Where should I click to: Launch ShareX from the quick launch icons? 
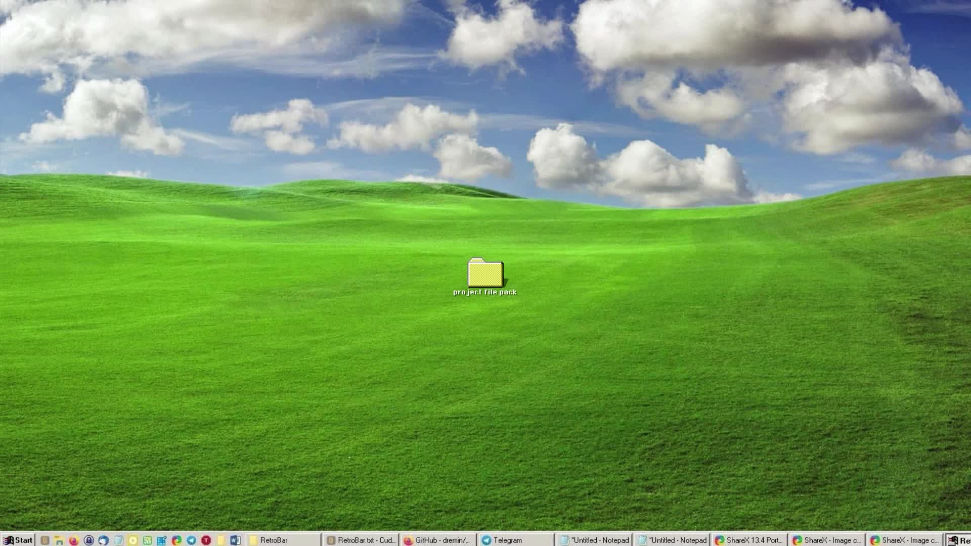(x=176, y=540)
